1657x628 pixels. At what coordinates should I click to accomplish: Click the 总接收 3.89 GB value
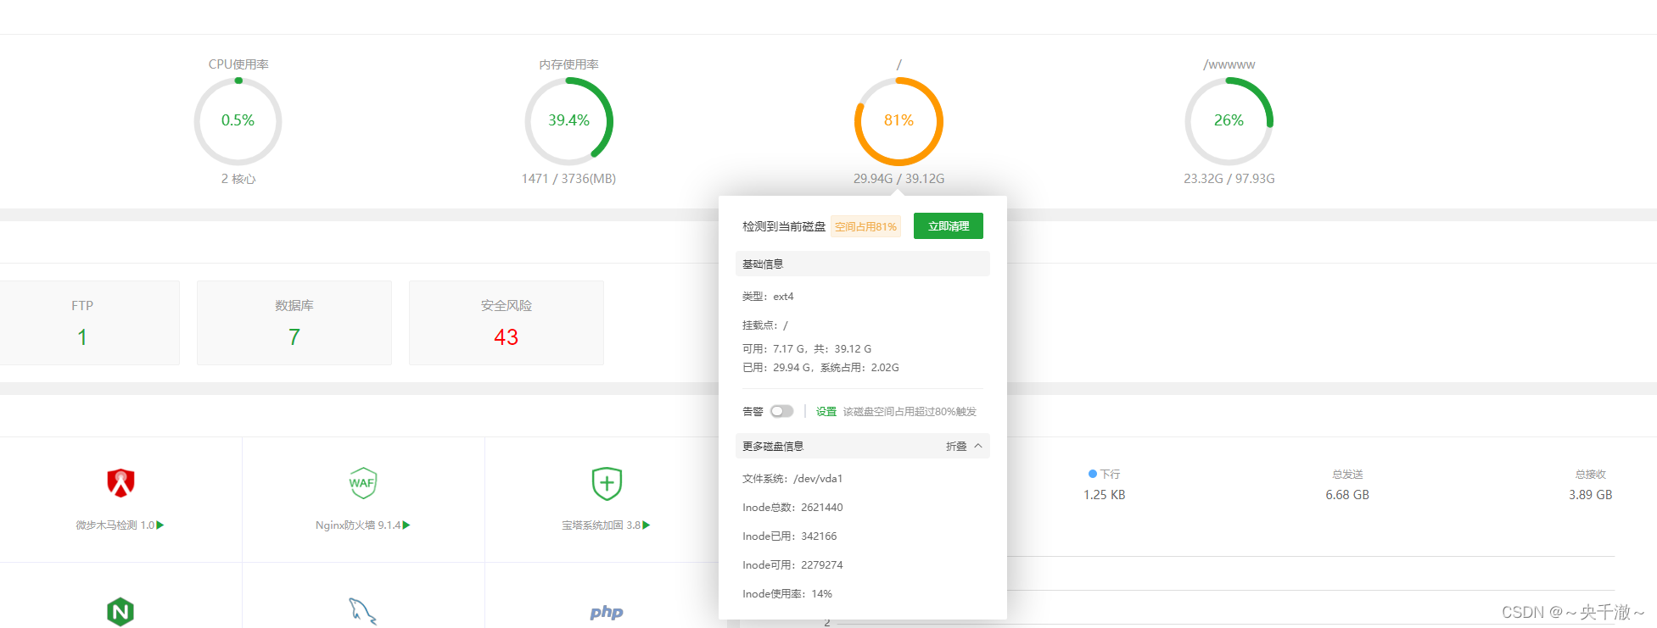coord(1590,495)
